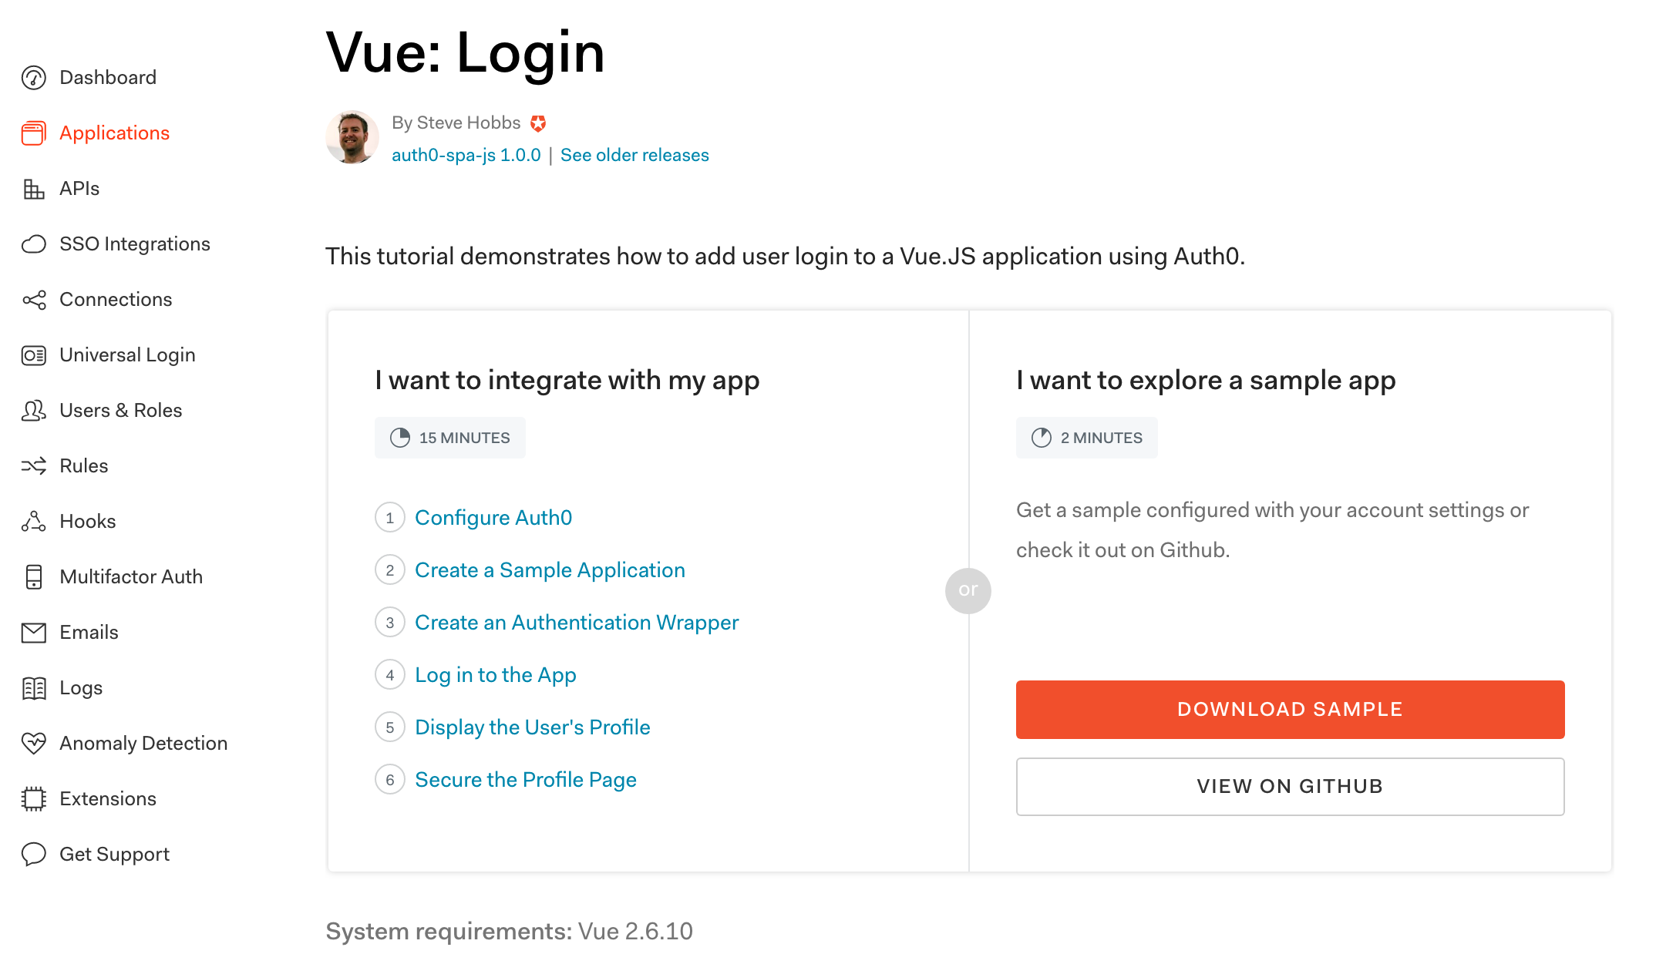Click the Rules shuffle-arrows icon

[x=34, y=466]
